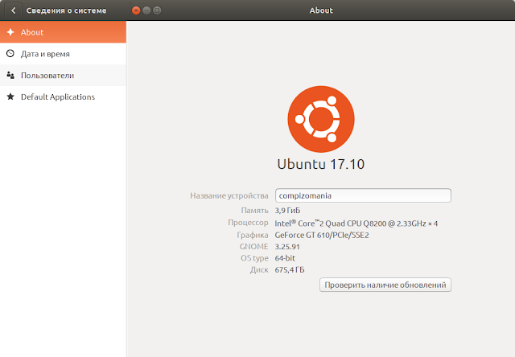
Task: Click the processor text Intel Core 2 Quad
Action: (356, 224)
